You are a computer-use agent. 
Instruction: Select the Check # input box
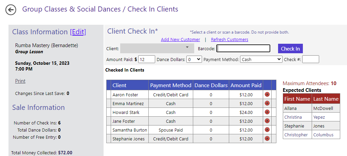(310, 59)
